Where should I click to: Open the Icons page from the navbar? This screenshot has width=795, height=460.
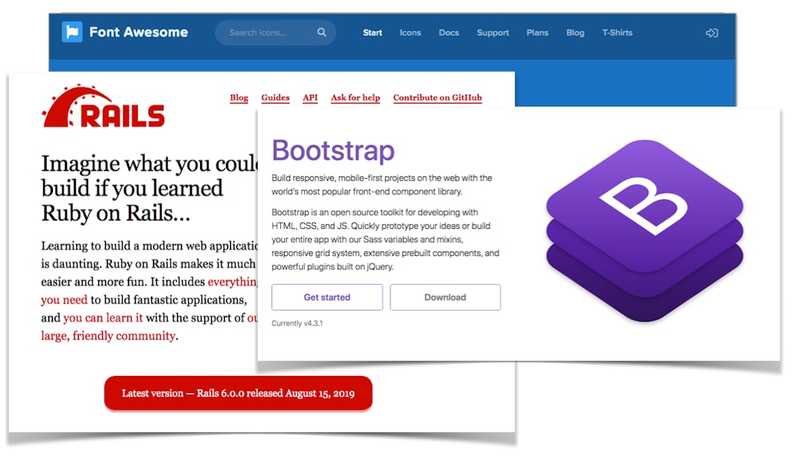(x=410, y=32)
